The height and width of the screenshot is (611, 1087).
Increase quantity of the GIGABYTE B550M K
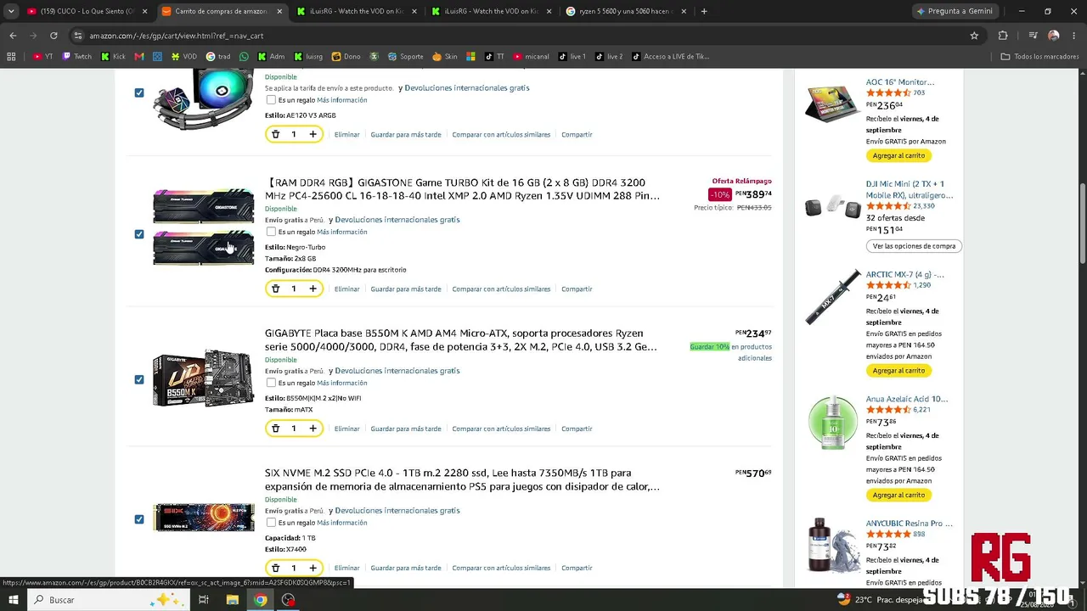pyautogui.click(x=313, y=429)
